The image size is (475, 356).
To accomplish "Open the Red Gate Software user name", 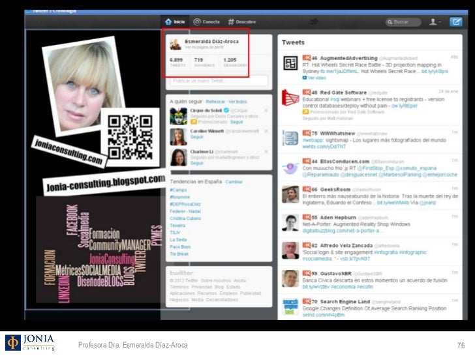I will (343, 93).
